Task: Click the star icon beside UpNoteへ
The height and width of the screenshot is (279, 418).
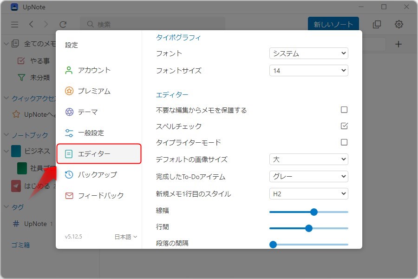Action: 16,114
